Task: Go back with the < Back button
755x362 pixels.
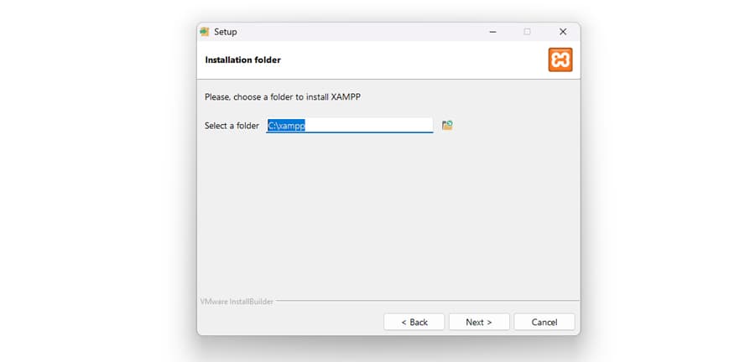Action: click(x=414, y=322)
